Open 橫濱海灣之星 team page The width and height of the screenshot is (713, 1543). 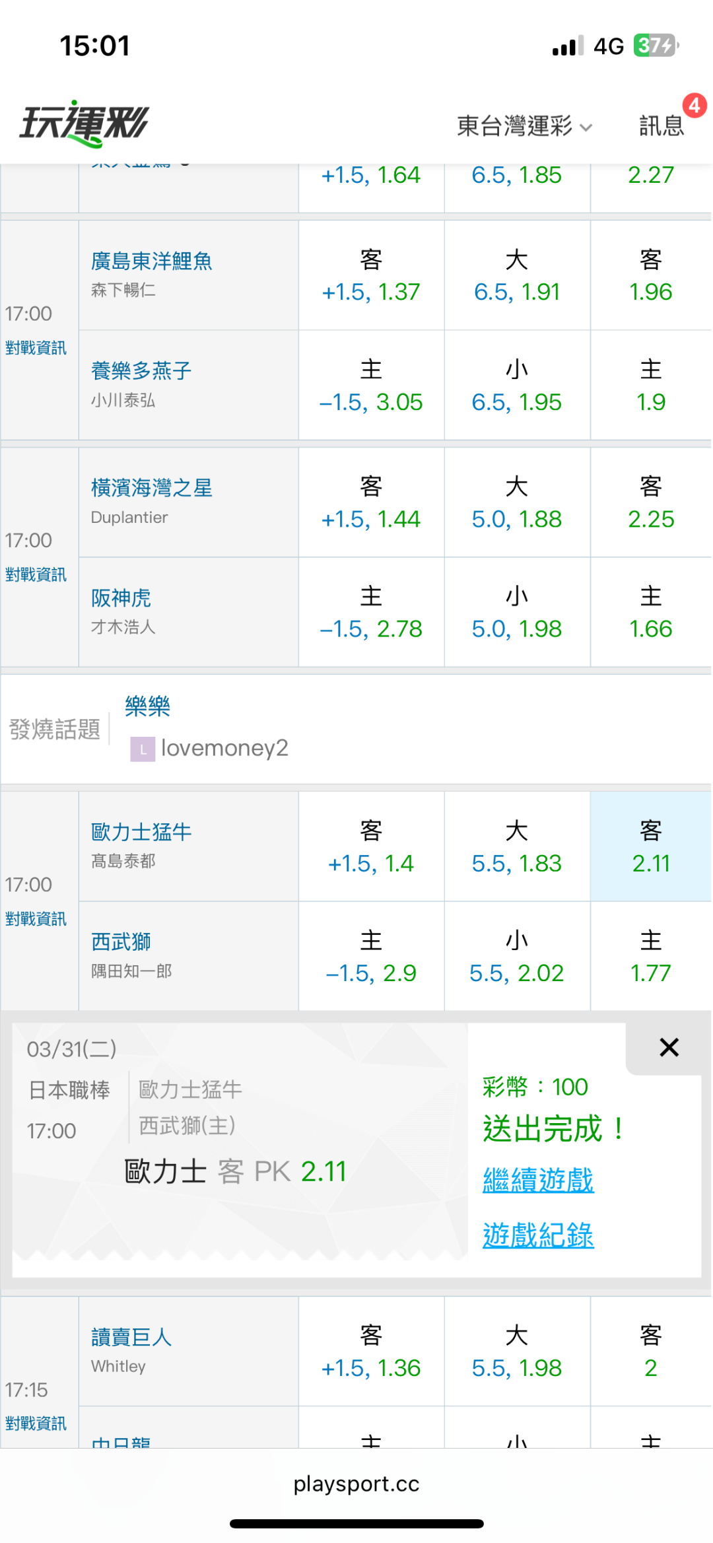tap(152, 488)
